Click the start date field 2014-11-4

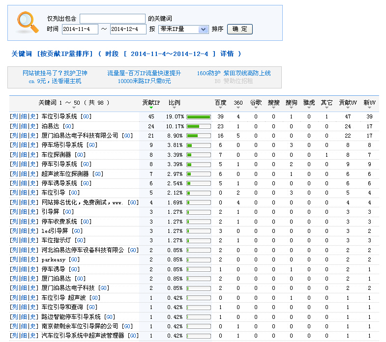pos(80,29)
